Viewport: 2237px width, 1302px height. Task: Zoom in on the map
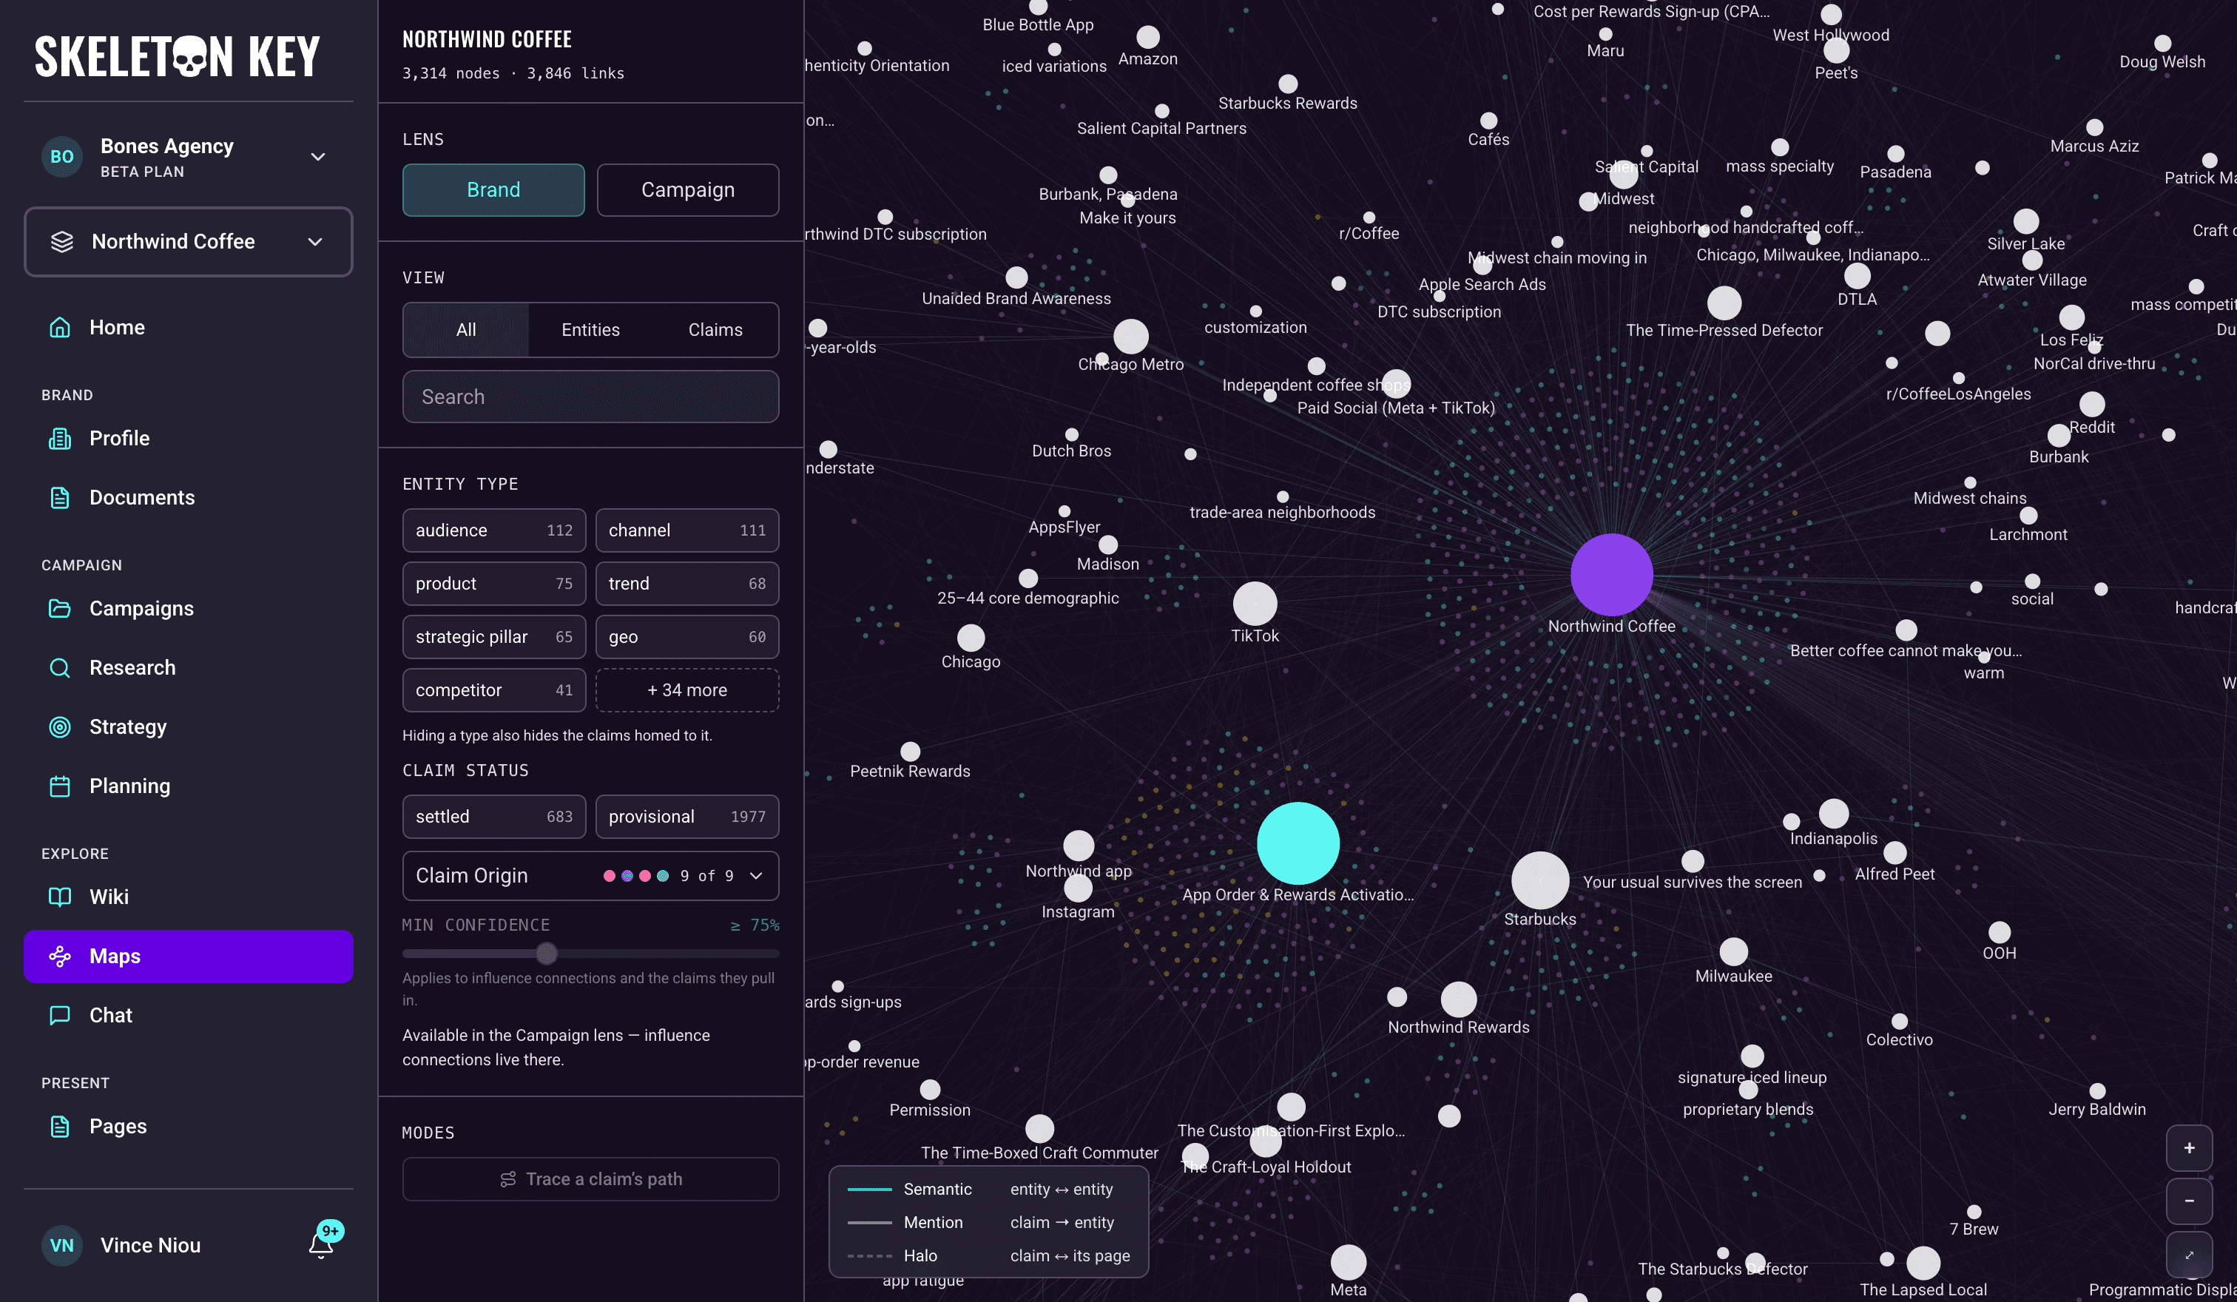click(x=2189, y=1148)
